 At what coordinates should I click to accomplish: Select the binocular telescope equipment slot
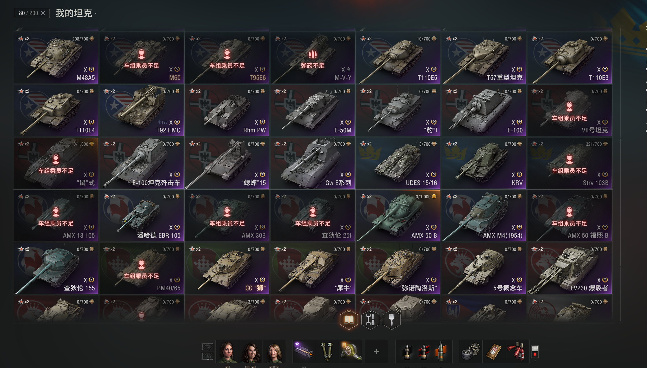pos(327,352)
